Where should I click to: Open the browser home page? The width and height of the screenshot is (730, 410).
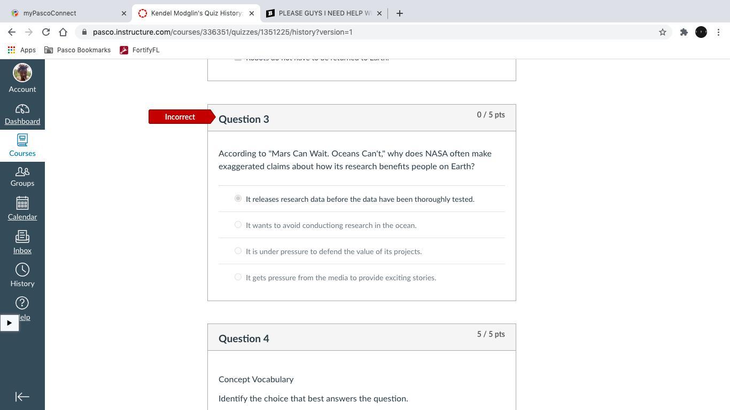pyautogui.click(x=63, y=32)
